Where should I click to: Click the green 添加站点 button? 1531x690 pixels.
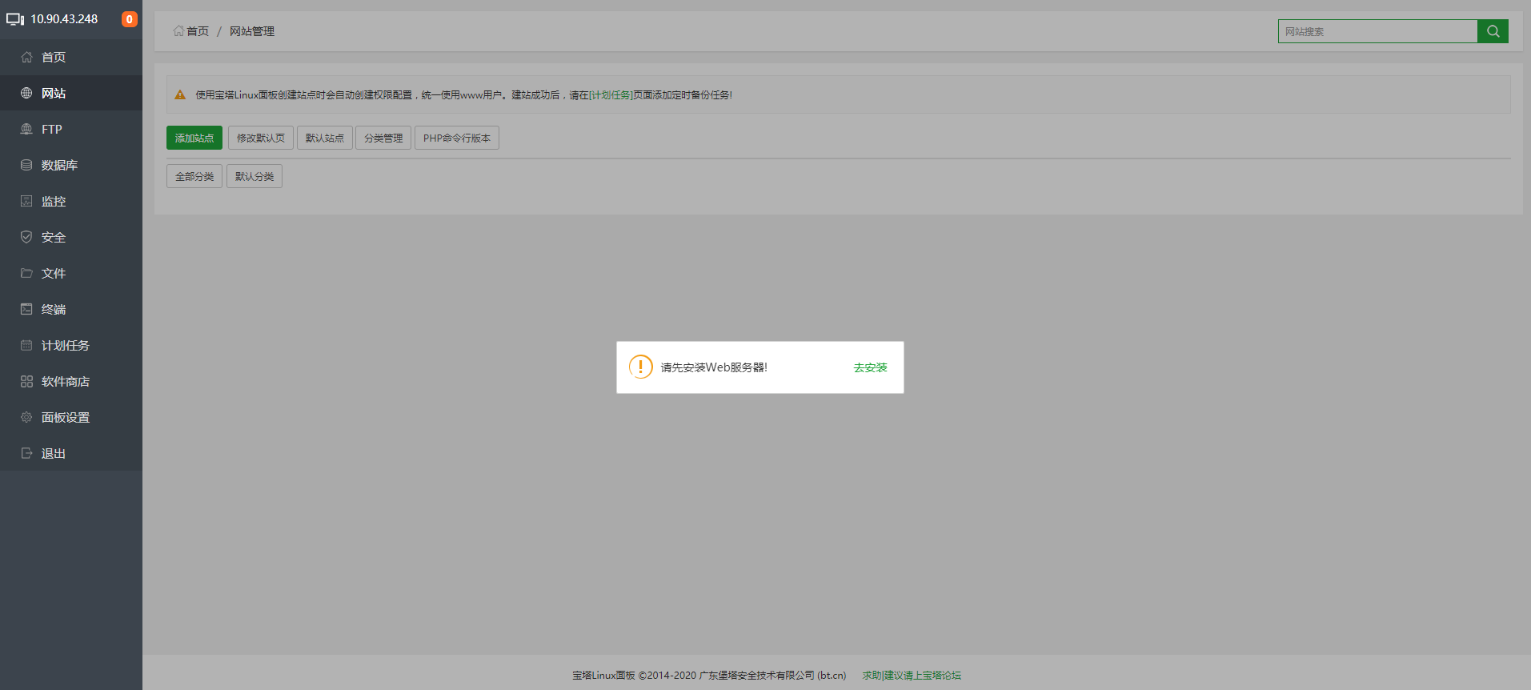click(x=194, y=138)
